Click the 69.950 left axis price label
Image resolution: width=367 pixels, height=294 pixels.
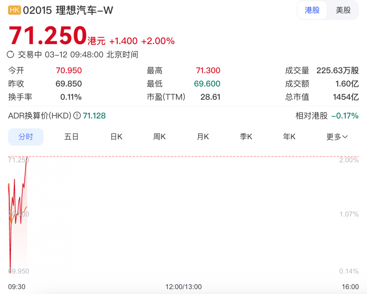coord(19,271)
